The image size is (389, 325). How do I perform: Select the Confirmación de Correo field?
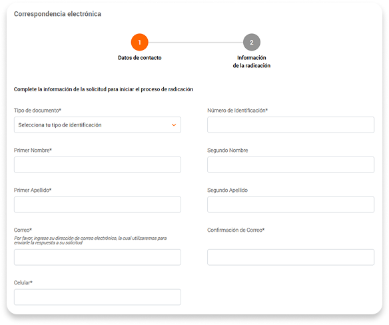[x=291, y=257]
